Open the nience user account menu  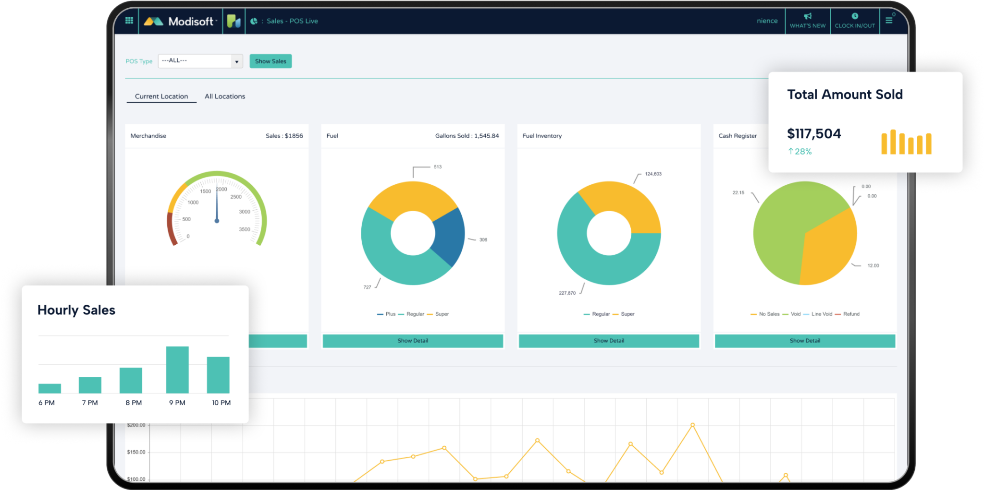pyautogui.click(x=767, y=21)
